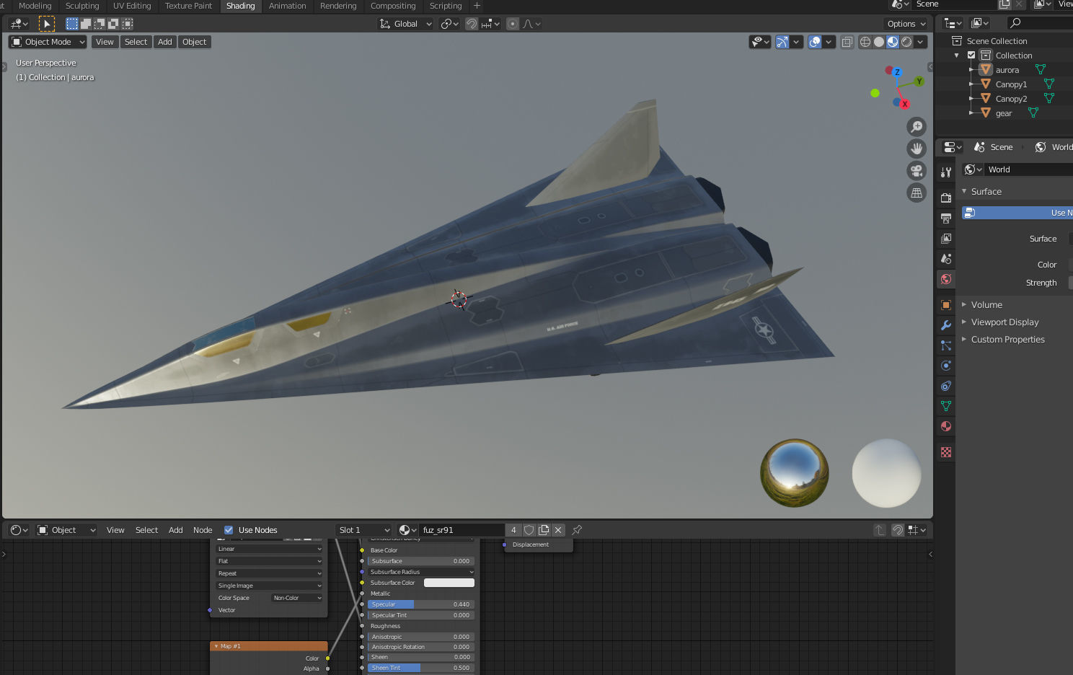Open the node editor Node menu
This screenshot has width=1073, height=675.
(203, 530)
